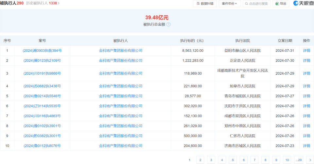Image resolution: width=314 pixels, height=164 pixels.
Task: Open case (2024)苏0682执3436号
Action: click(42, 86)
